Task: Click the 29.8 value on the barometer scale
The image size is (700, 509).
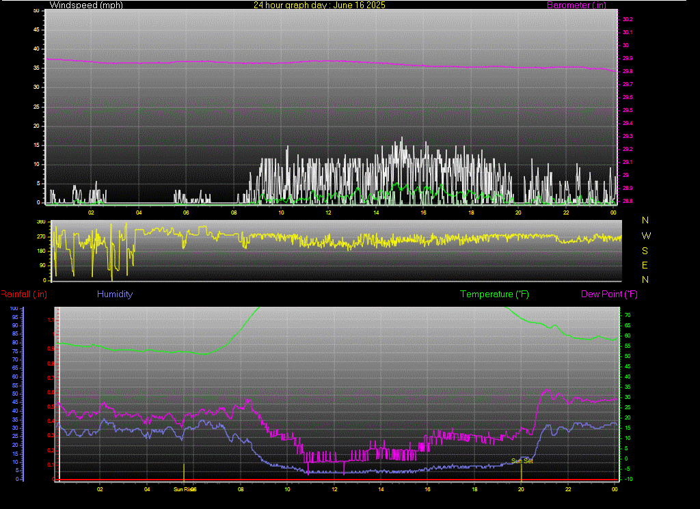Action: 628,71
